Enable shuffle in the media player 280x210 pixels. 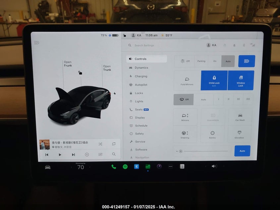(100, 144)
